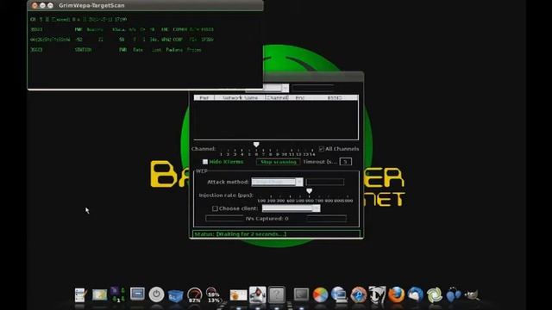Image resolution: width=552 pixels, height=310 pixels.
Task: Sort by the Network Name column header
Action: pyautogui.click(x=240, y=97)
